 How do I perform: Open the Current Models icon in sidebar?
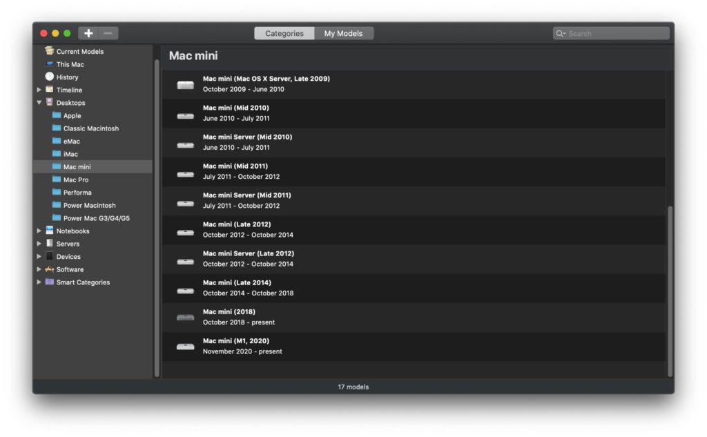[x=49, y=51]
